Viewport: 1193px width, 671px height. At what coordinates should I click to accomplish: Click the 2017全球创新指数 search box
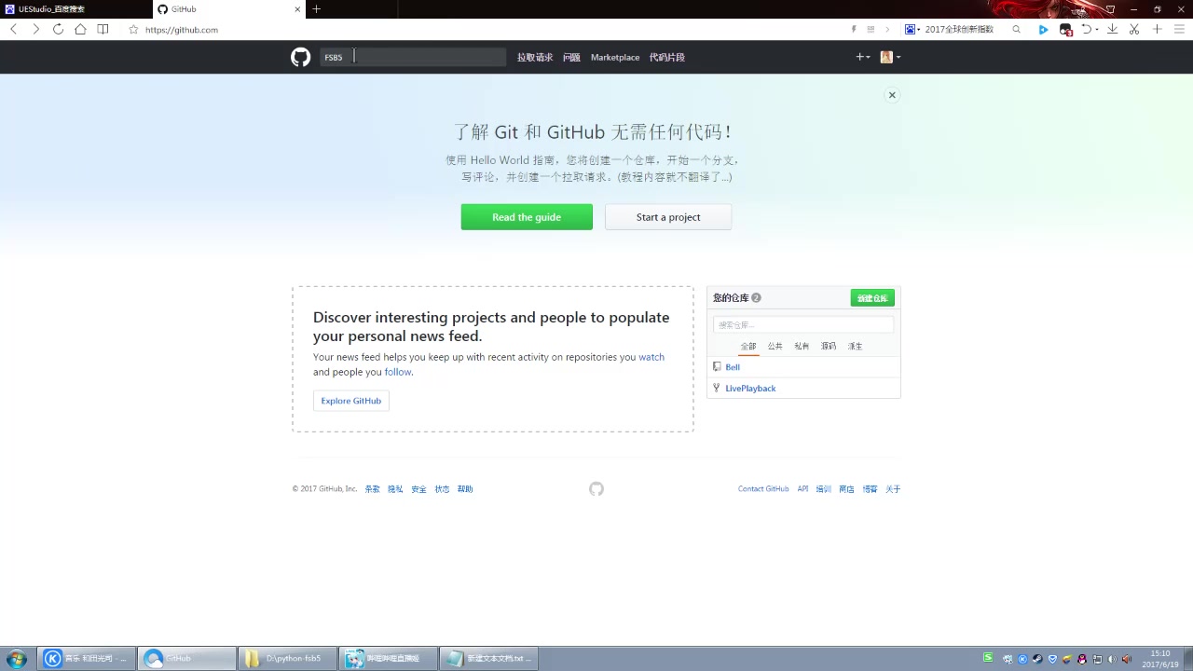pyautogui.click(x=959, y=30)
